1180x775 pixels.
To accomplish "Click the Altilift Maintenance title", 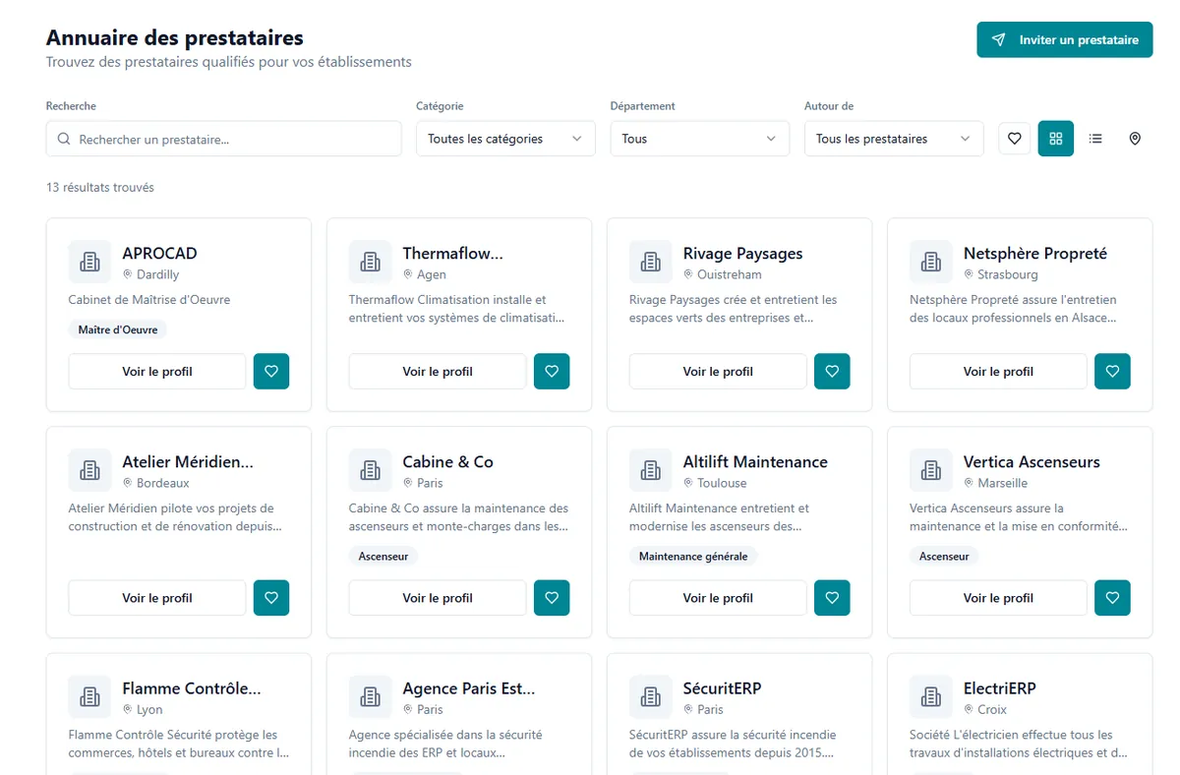I will pyautogui.click(x=755, y=462).
